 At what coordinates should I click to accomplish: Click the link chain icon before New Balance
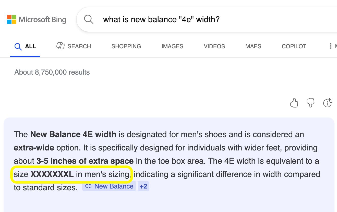point(88,186)
